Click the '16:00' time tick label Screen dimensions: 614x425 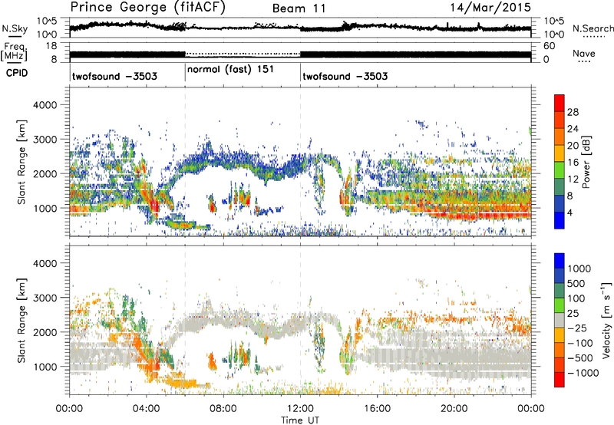pos(377,409)
